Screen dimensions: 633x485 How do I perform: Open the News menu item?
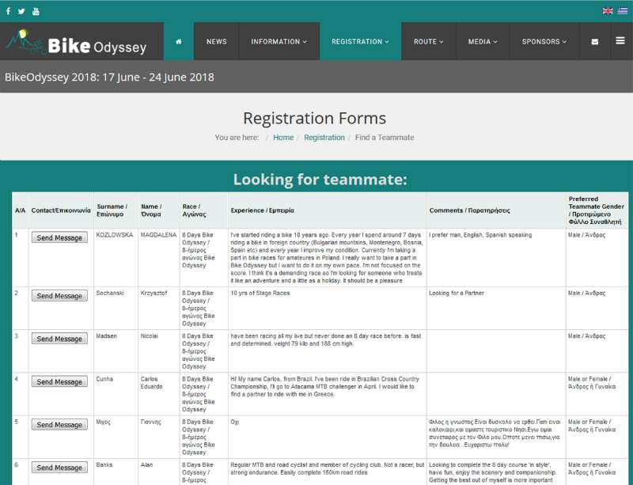point(217,42)
